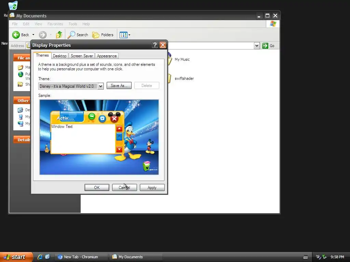Expand the Back history dropdown arrow

[x=33, y=35]
